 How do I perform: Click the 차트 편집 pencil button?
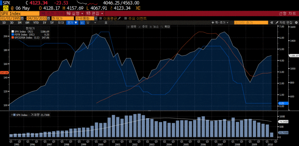pos(284,22)
